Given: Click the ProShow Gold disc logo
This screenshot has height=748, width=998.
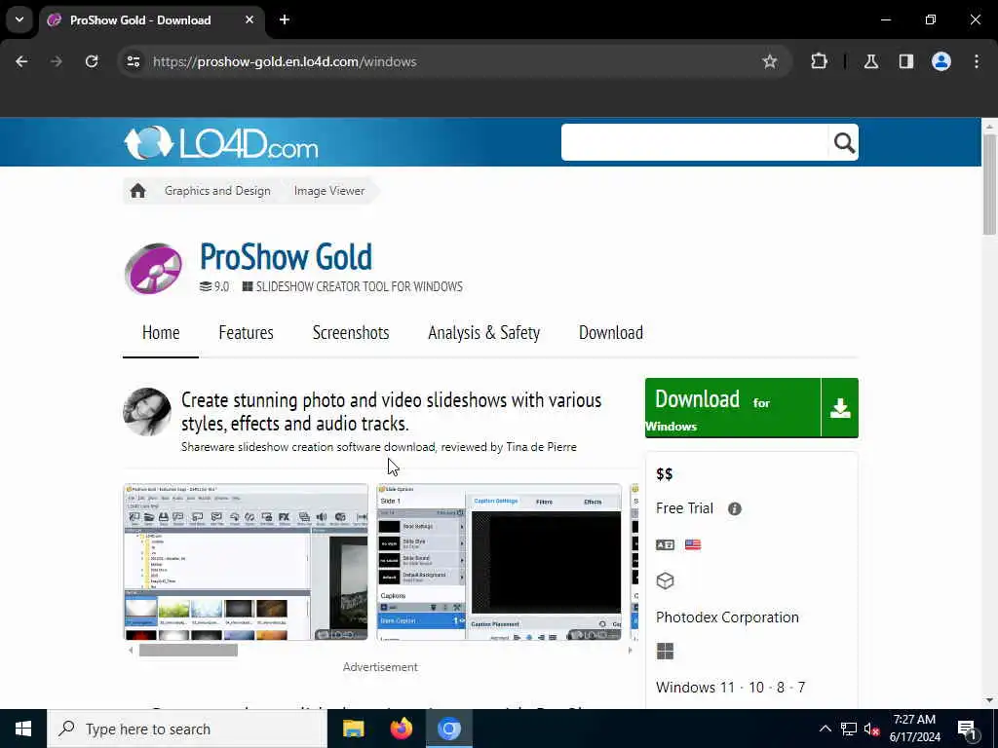Looking at the screenshot, I should 153,269.
